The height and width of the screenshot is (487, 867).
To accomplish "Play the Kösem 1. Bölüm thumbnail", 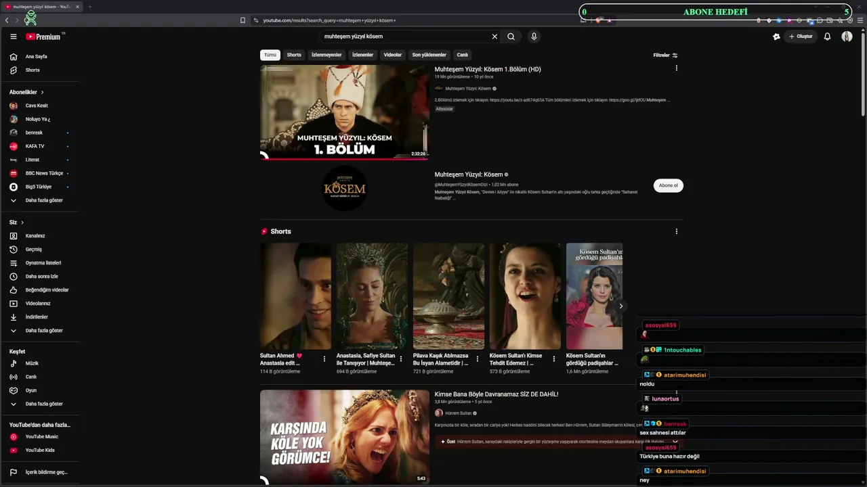I will click(x=345, y=112).
